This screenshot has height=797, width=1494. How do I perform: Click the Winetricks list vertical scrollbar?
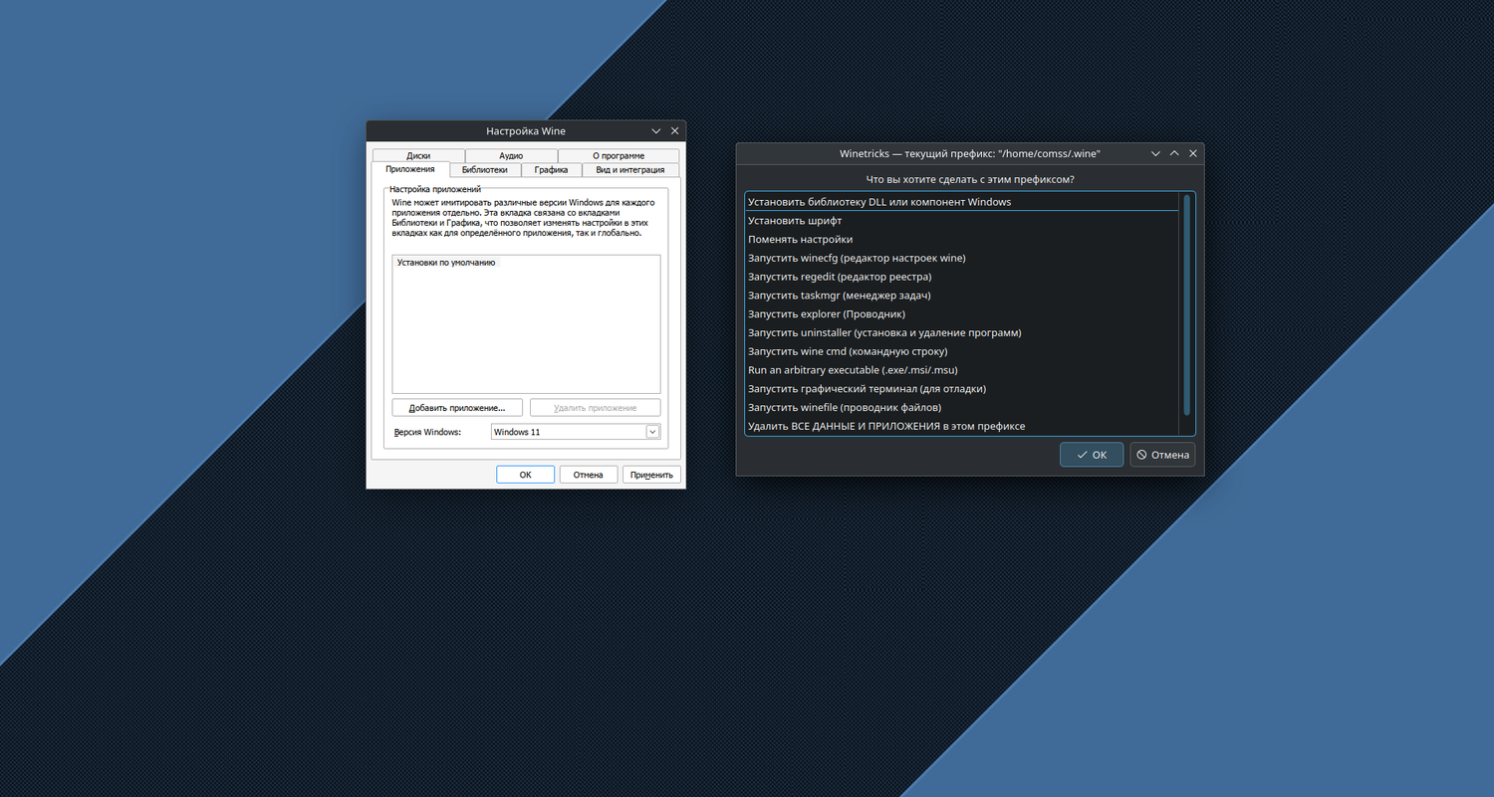pos(1186,305)
